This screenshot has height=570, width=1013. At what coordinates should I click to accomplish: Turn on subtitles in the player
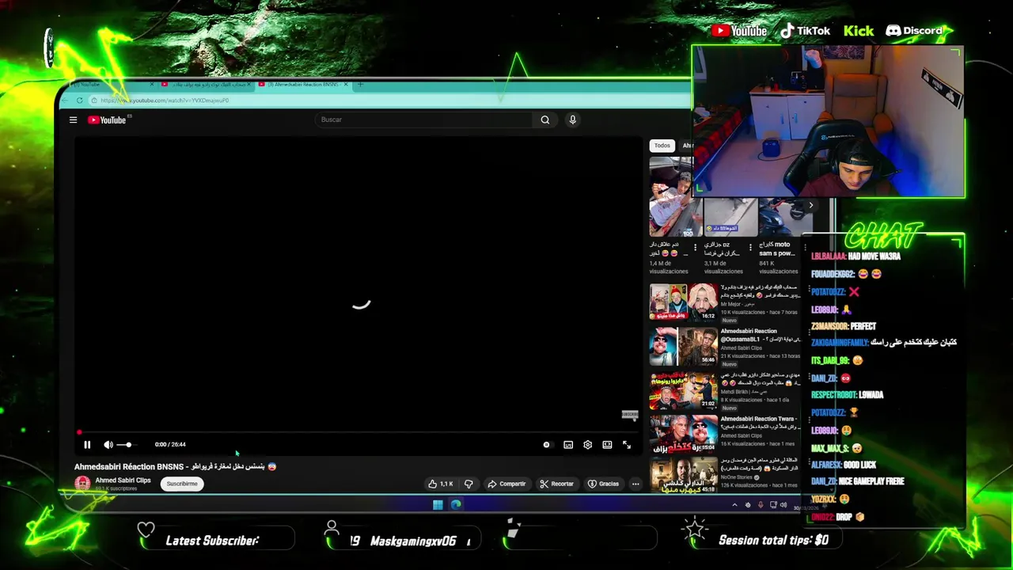coord(568,445)
